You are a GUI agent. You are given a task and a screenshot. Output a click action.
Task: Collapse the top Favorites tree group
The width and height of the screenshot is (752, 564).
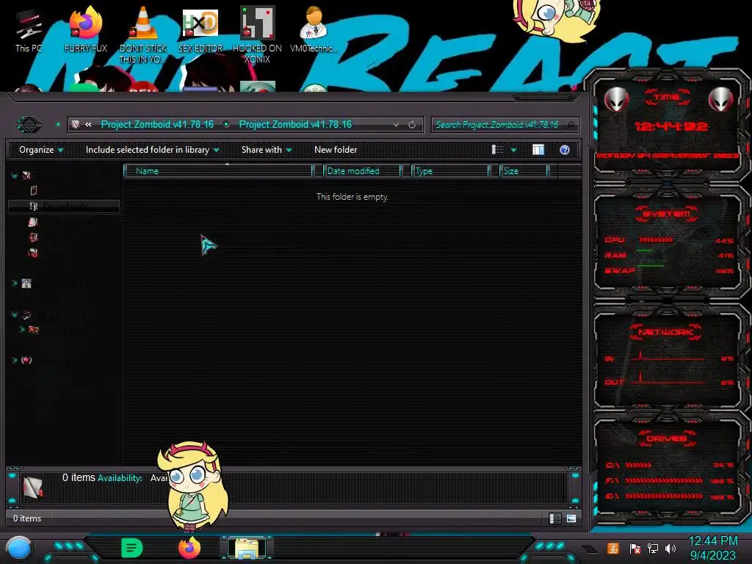tap(15, 176)
